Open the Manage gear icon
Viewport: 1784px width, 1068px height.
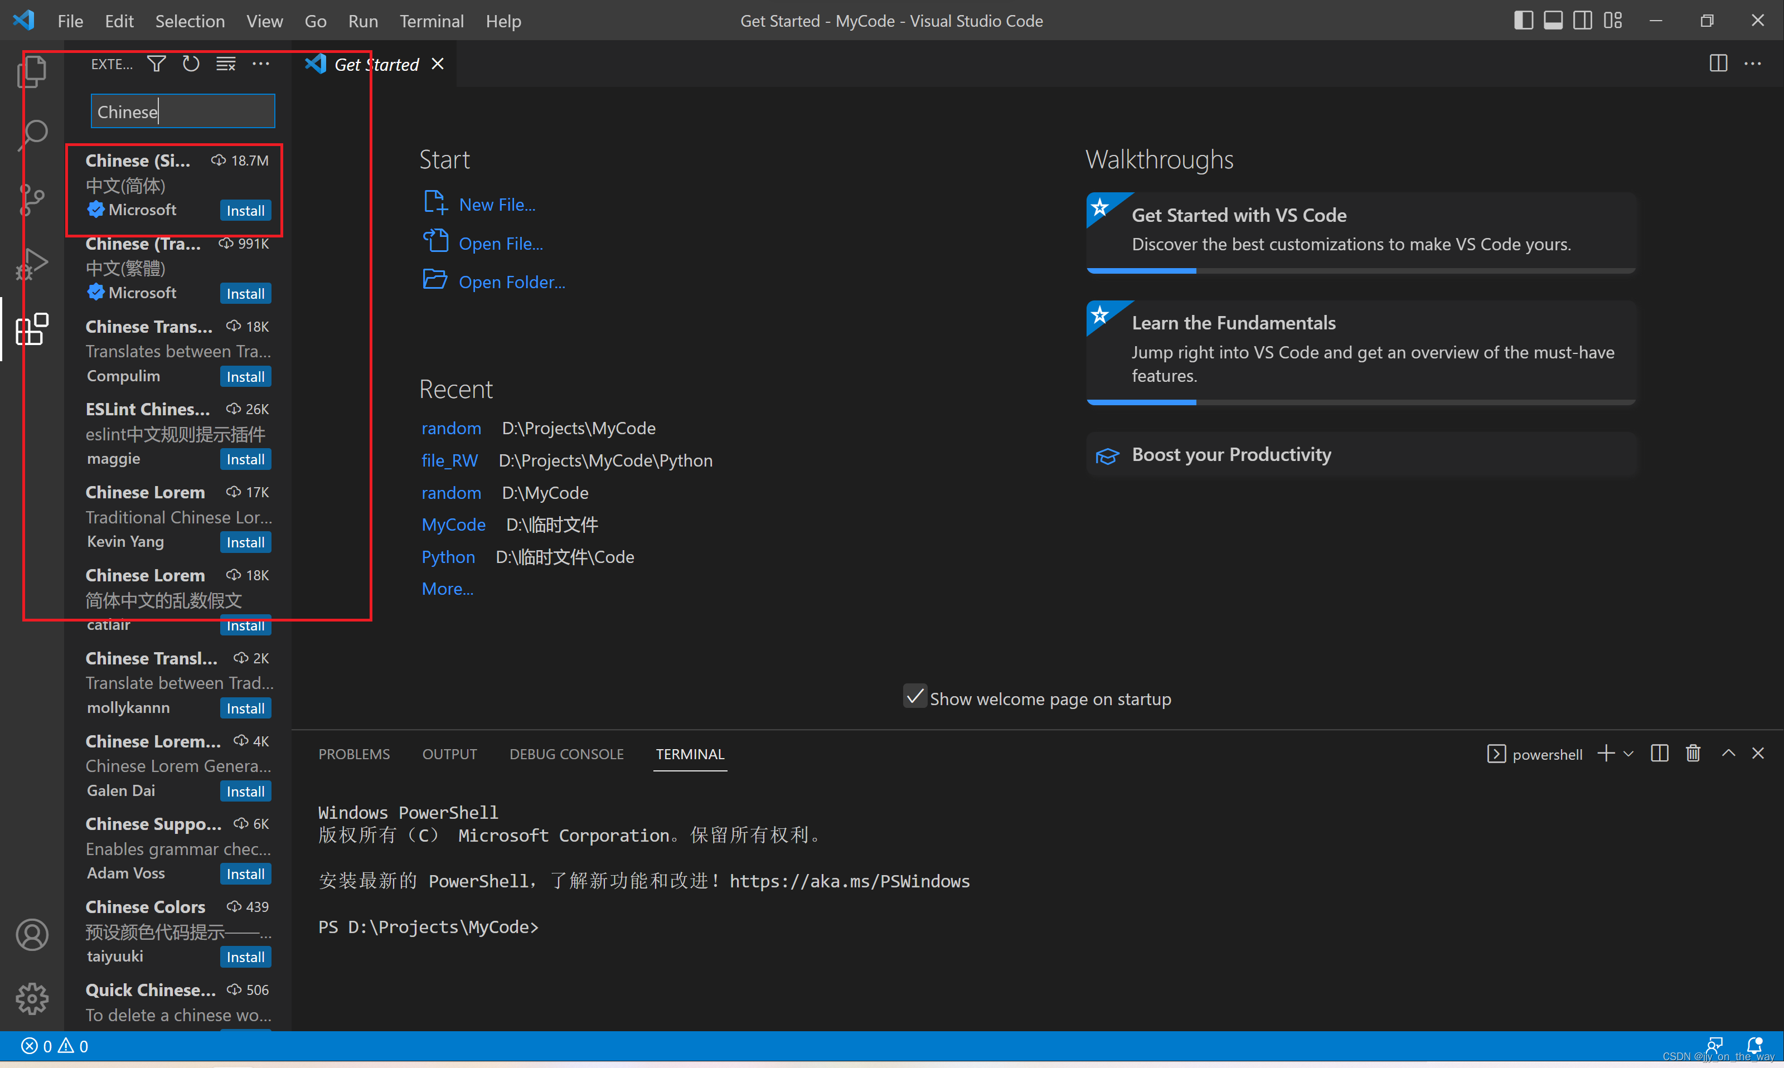click(32, 998)
